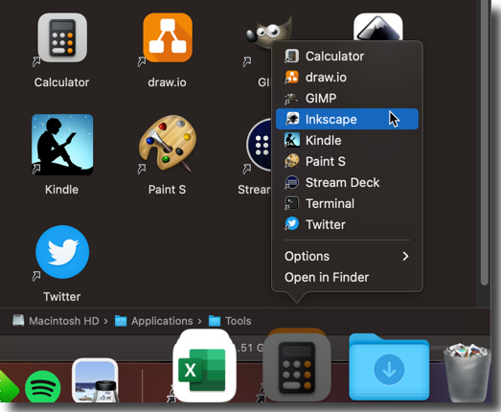Choose draw.io from the popup menu

click(347, 78)
